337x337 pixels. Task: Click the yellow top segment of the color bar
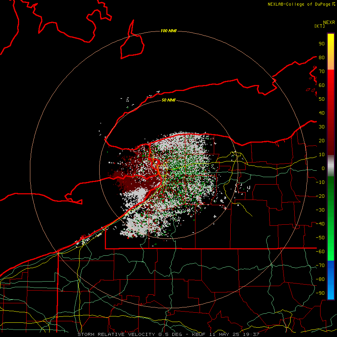pos(331,52)
